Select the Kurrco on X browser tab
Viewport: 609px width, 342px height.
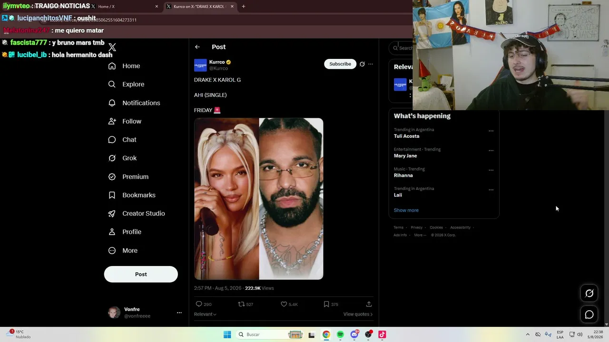[x=200, y=7]
